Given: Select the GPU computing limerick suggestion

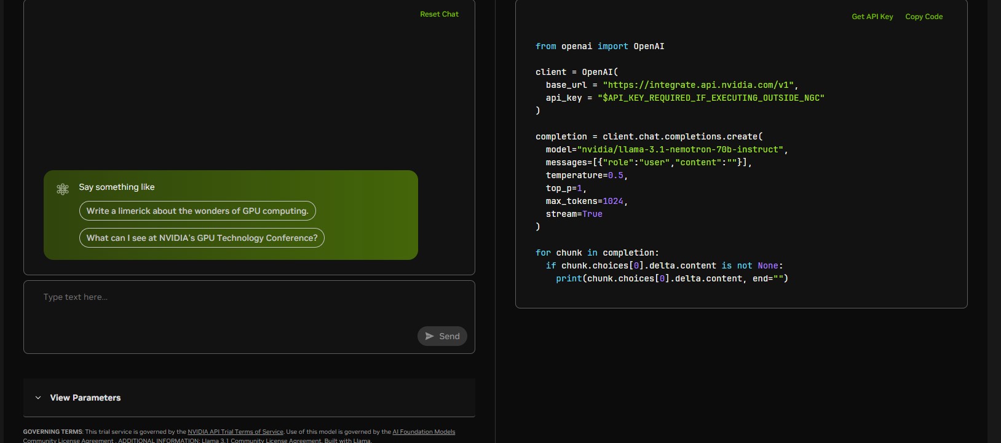Looking at the screenshot, I should (x=197, y=211).
